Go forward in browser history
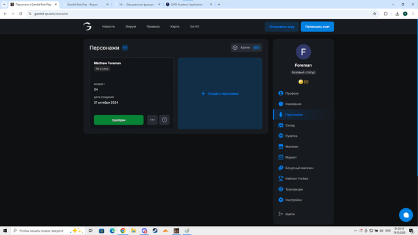Image resolution: width=418 pixels, height=235 pixels. coord(13,14)
